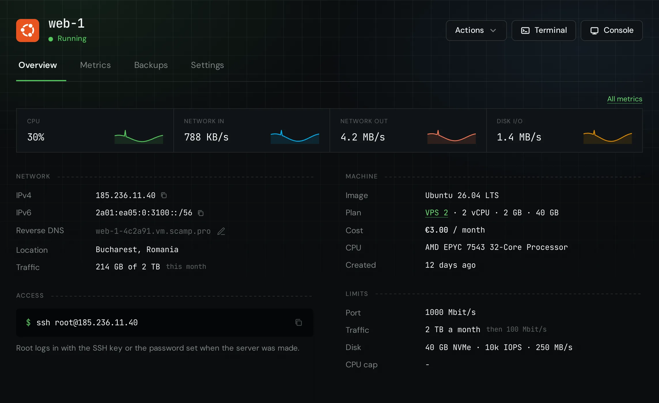Follow the All metrics link
Screen dimensions: 659x403
tap(625, 99)
